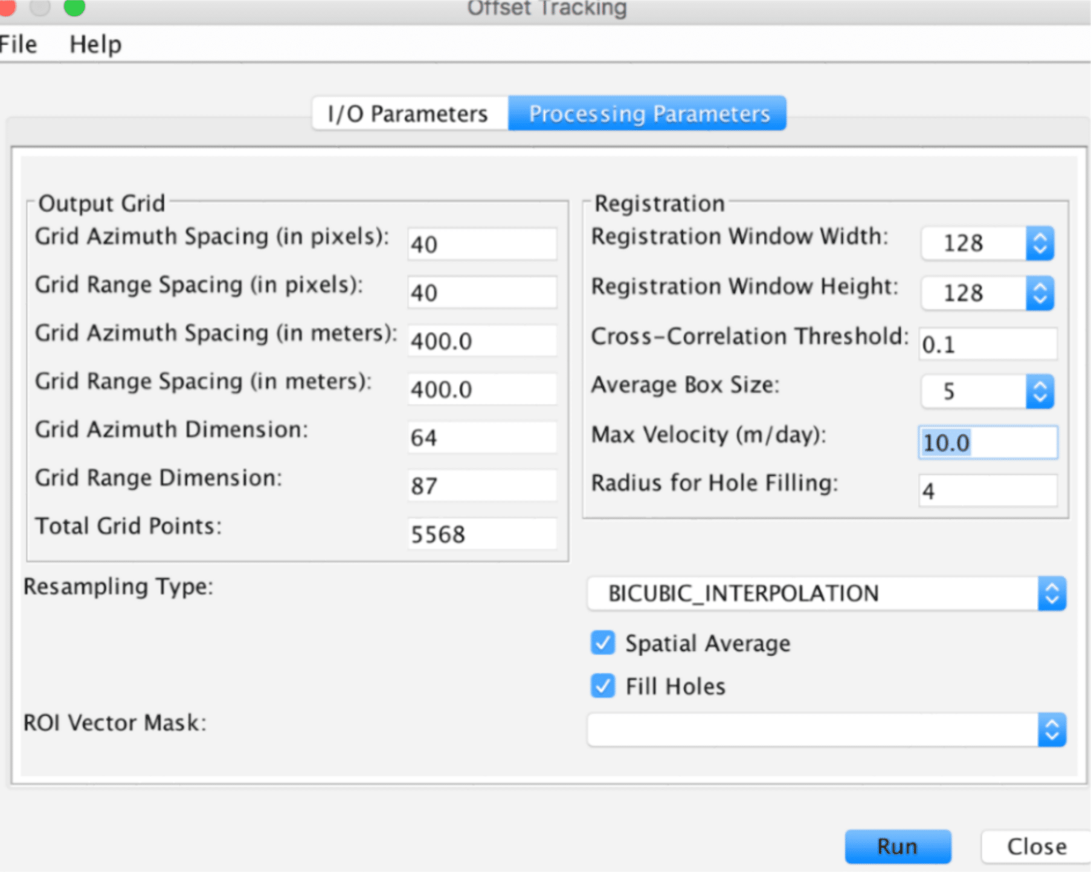Image resolution: width=1091 pixels, height=872 pixels.
Task: Edit the Cross-Correlation Threshold field
Action: coord(988,344)
